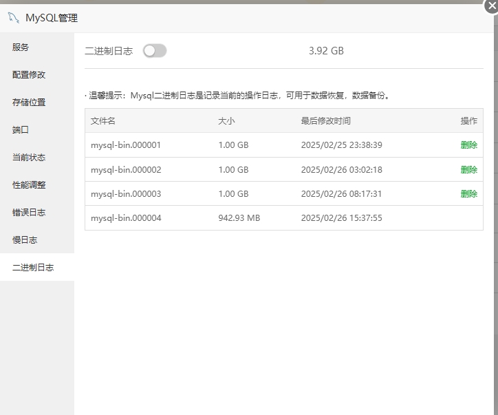
Task: Click the 1.00 GB size of mysql-bin.000001
Action: (x=233, y=145)
